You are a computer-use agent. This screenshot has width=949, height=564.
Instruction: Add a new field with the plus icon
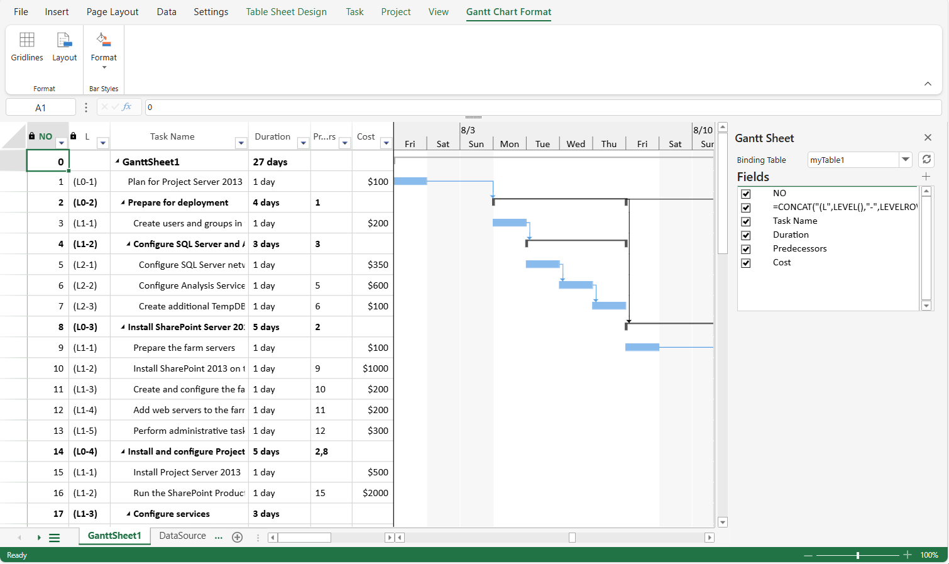[x=926, y=177]
